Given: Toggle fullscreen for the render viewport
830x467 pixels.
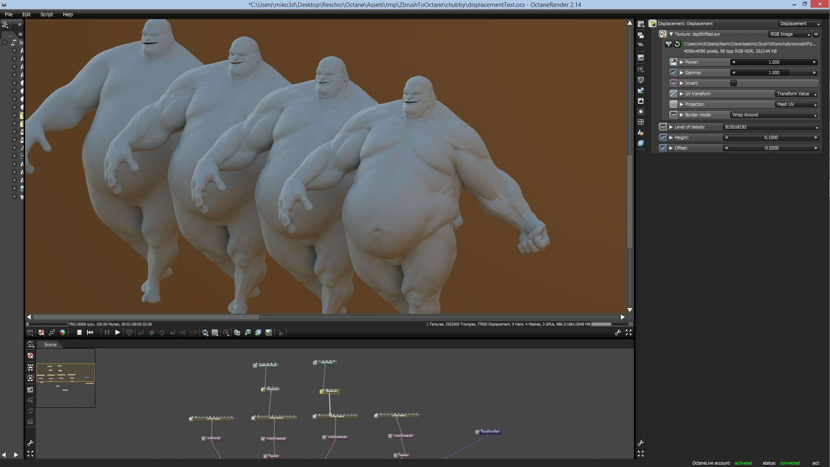Looking at the screenshot, I should pyautogui.click(x=629, y=332).
